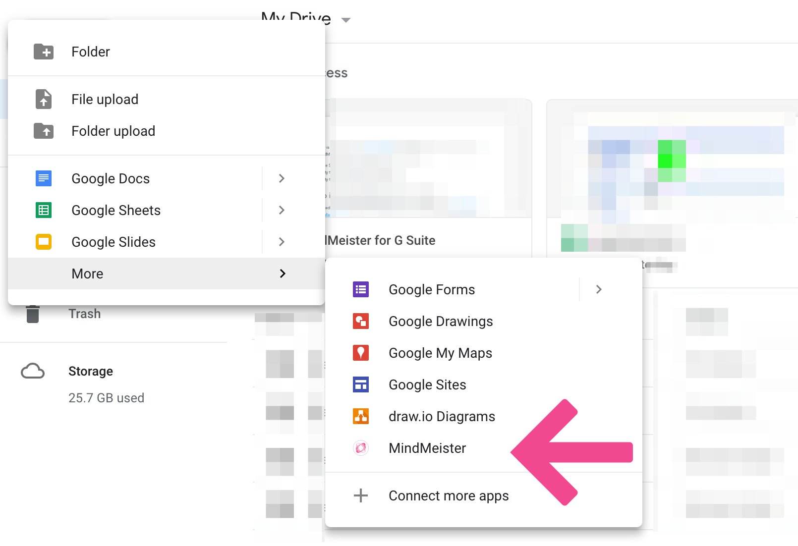
Task: Create a MindMeister mind map
Action: [x=484, y=448]
